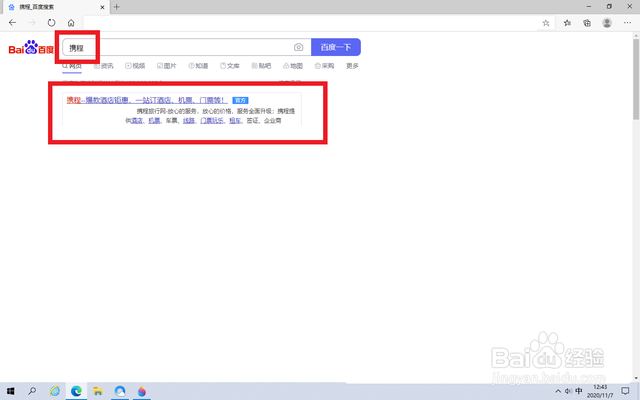Open the 机票 sublink in description
The width and height of the screenshot is (640, 400).
tap(154, 120)
